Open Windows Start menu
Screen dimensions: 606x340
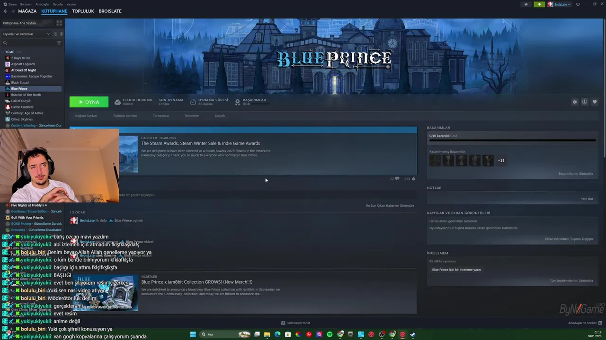point(193,334)
